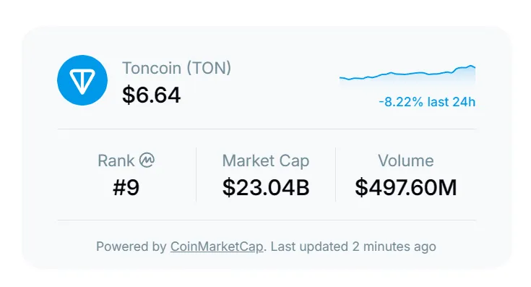Click the 24h sparkline price chart
The width and height of the screenshot is (531, 287).
[x=407, y=76]
